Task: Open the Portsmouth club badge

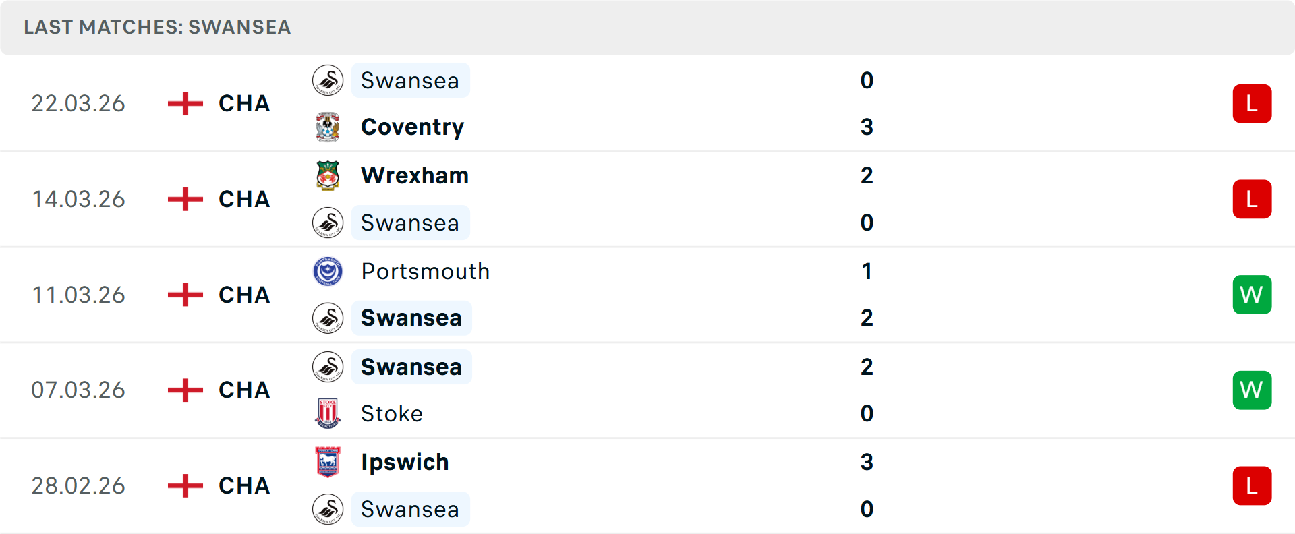Action: point(328,271)
